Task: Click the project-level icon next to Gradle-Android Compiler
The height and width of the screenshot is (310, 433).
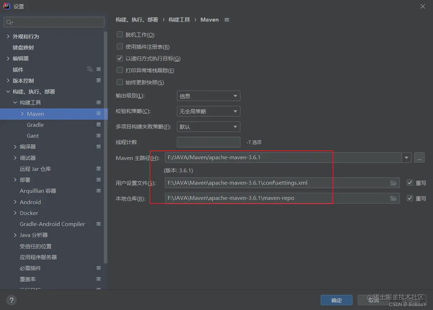Action: (99, 224)
